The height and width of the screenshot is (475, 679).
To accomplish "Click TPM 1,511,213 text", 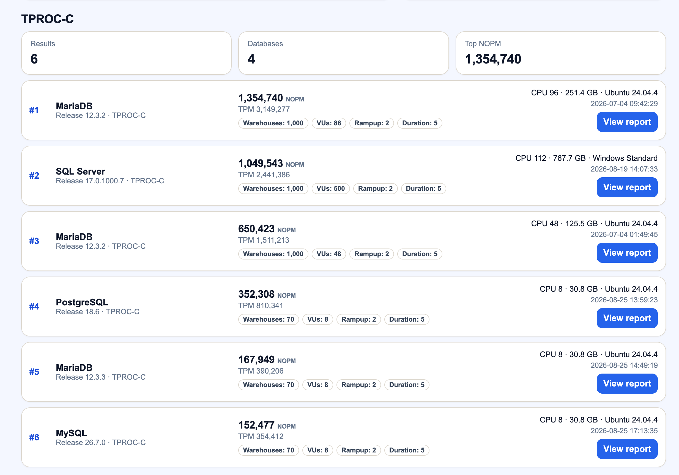I will [264, 240].
